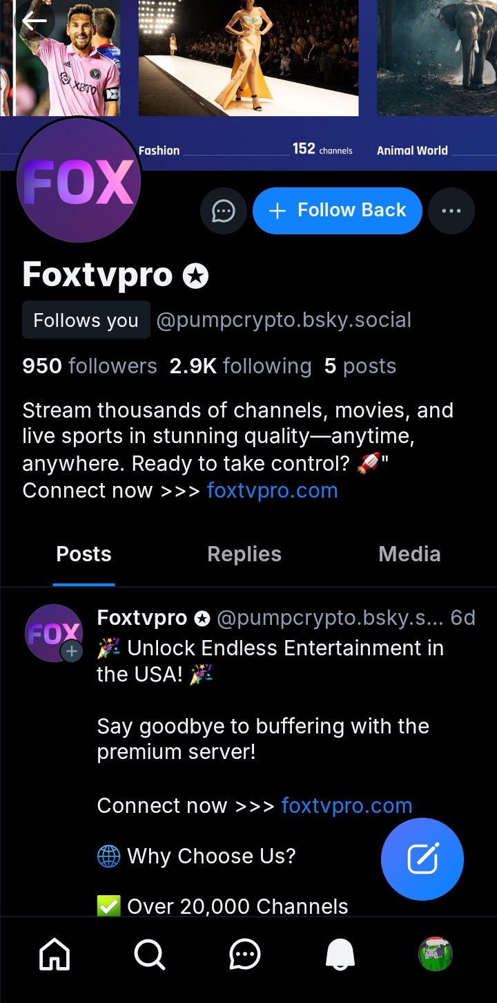Open the Foxtvpro profile avatar
The width and height of the screenshot is (497, 1003).
[79, 181]
